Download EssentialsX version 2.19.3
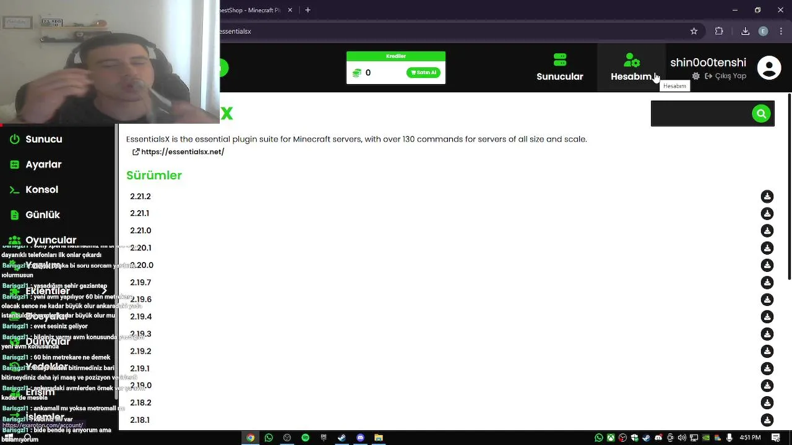 pos(767,334)
